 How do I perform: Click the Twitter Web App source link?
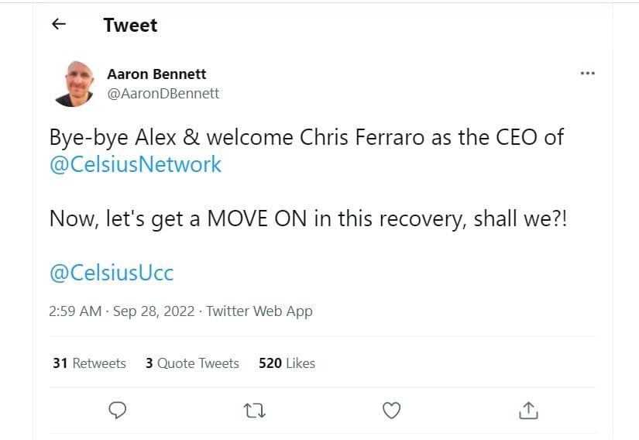(x=259, y=311)
